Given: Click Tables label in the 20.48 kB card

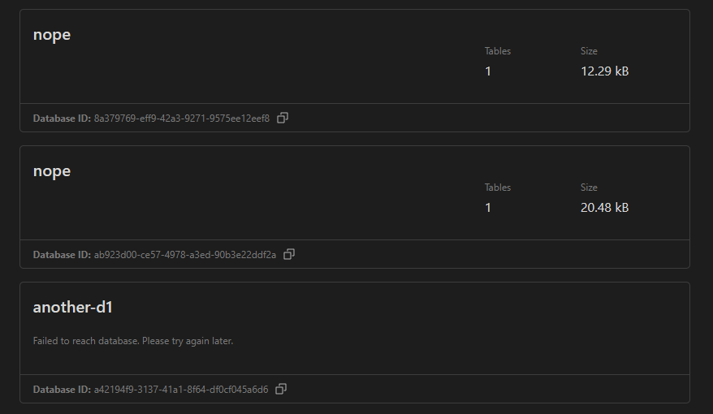Looking at the screenshot, I should pyautogui.click(x=498, y=188).
